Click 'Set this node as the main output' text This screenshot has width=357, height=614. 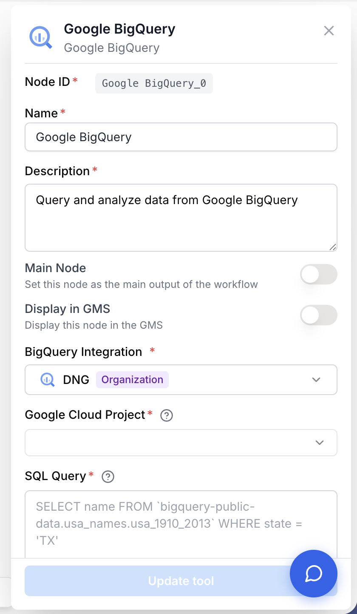[x=141, y=284]
